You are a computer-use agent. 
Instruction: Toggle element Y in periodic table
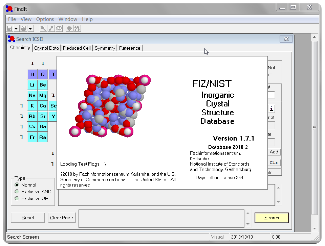click(53, 116)
